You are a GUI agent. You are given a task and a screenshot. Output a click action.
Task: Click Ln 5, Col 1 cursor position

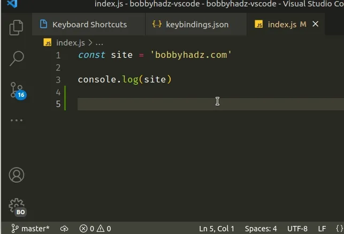(x=217, y=229)
